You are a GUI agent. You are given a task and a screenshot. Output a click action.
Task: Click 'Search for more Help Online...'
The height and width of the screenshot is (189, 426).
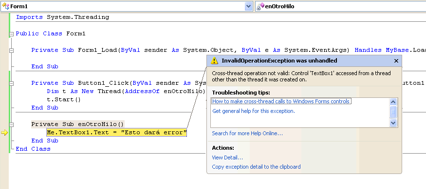[247, 133]
